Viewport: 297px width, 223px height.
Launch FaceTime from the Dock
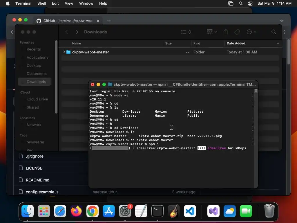pos(246,211)
